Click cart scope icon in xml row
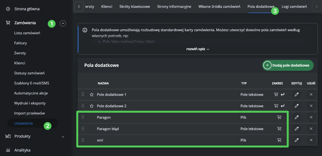 [x=279, y=140]
